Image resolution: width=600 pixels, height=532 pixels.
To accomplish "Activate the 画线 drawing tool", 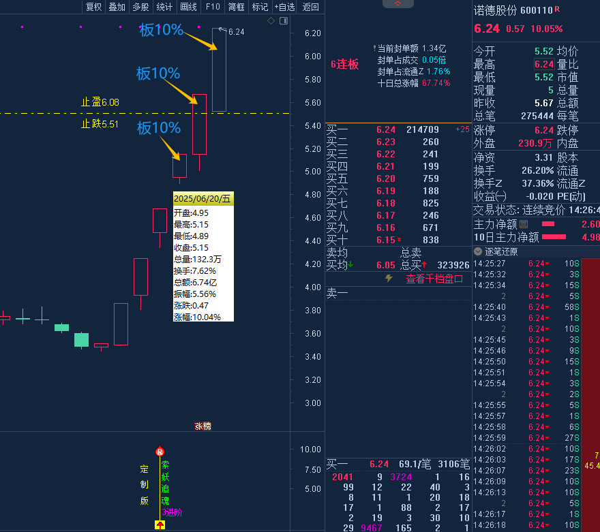I will 189,7.
